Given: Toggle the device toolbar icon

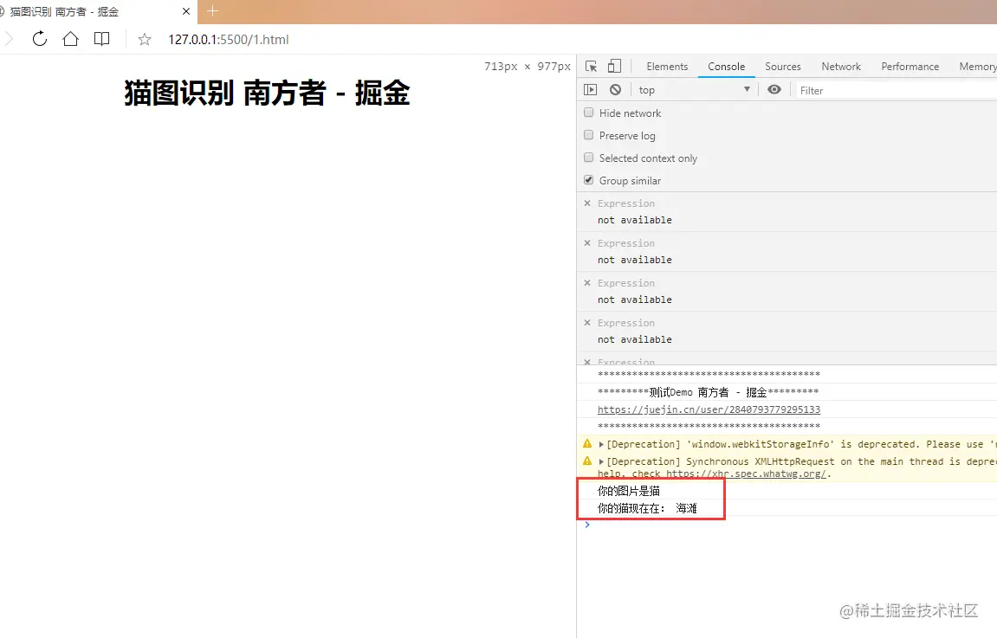Looking at the screenshot, I should (614, 66).
